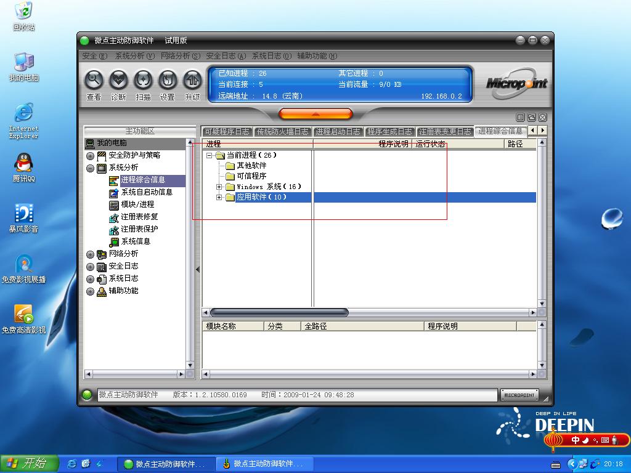The image size is (631, 473).
Task: Click the green status indicator icon
Action: tap(86, 395)
